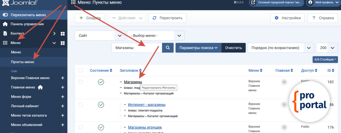Viewport: 341px width, 133px height.
Task: Open the Порядок (по возрастанию) sort dropdown
Action: (281, 48)
